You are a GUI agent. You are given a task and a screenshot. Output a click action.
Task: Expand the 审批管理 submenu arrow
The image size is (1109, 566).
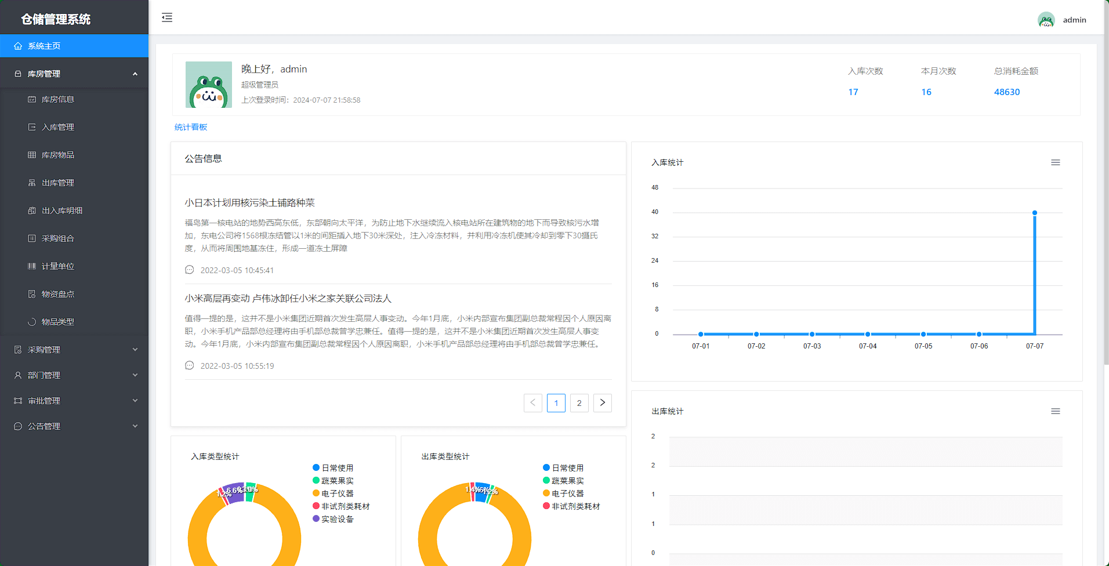pyautogui.click(x=135, y=401)
